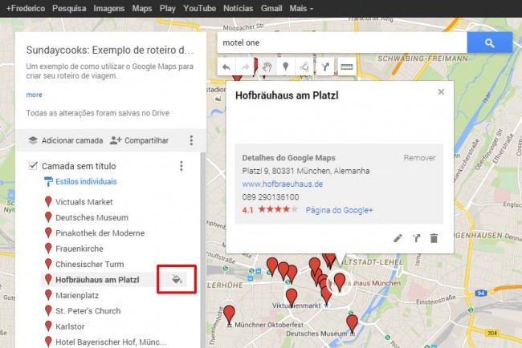Select the hand pan tool

pyautogui.click(x=267, y=68)
